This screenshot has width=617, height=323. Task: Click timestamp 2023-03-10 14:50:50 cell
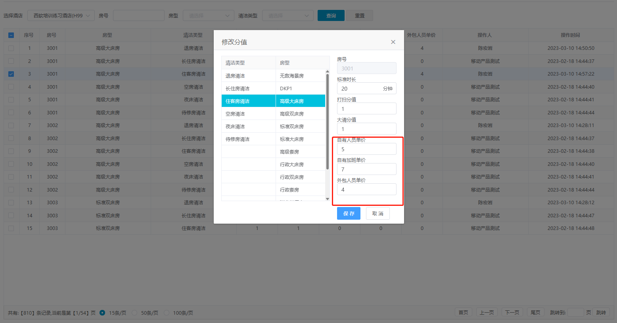tap(571, 48)
